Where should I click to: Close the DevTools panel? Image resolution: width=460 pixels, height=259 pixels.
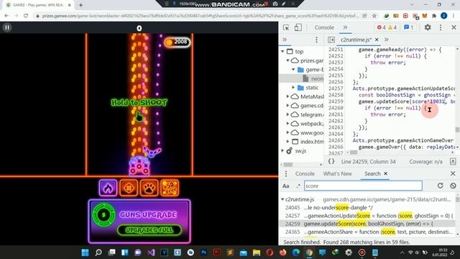tap(454, 27)
